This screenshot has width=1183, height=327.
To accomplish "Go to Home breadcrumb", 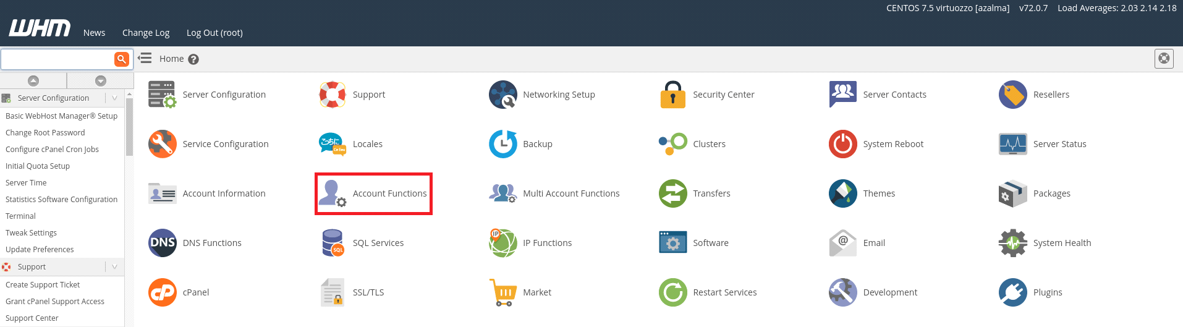I will point(172,59).
